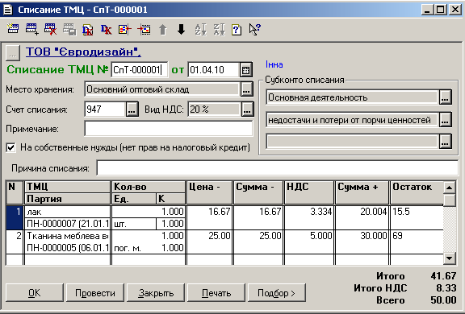Screen dimensions: 465x314
Task: Click the Copy row toolbar icon
Action: [69, 29]
